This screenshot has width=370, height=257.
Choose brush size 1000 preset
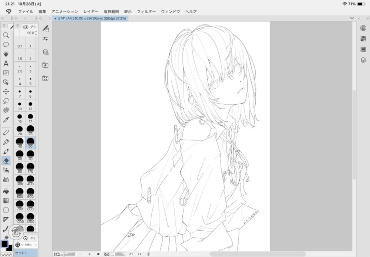[20, 218]
